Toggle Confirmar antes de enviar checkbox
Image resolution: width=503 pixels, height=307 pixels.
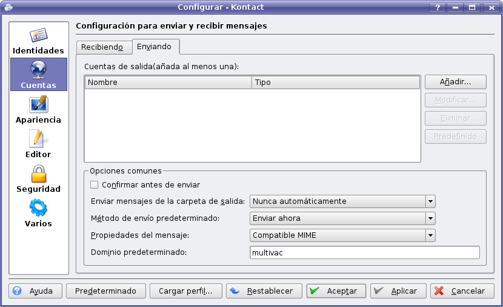(94, 184)
